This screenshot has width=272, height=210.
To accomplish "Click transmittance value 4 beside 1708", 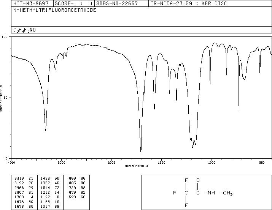I will pyautogui.click(x=32, y=197).
